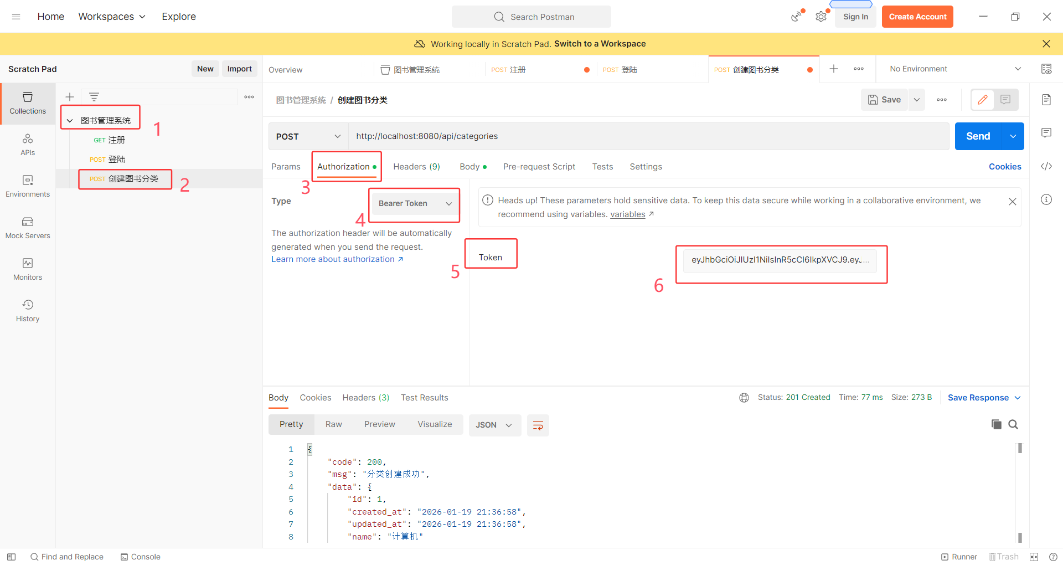Open the comments icon in the right sidebar

[1046, 133]
